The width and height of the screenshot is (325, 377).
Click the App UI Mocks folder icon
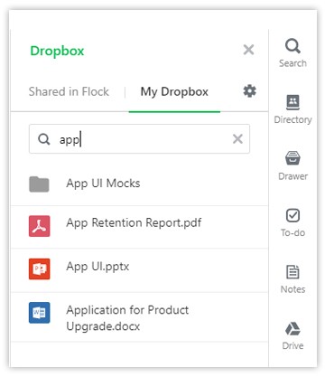(39, 184)
